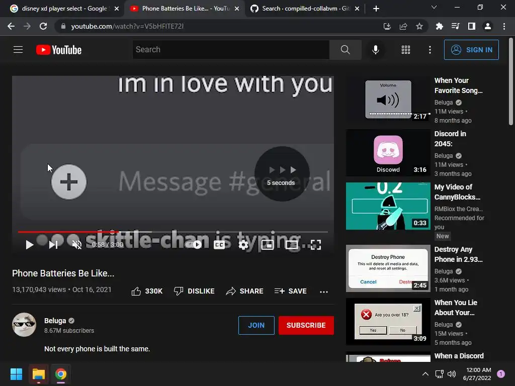Unmute the video volume
This screenshot has height=386, width=515.
(x=76, y=245)
